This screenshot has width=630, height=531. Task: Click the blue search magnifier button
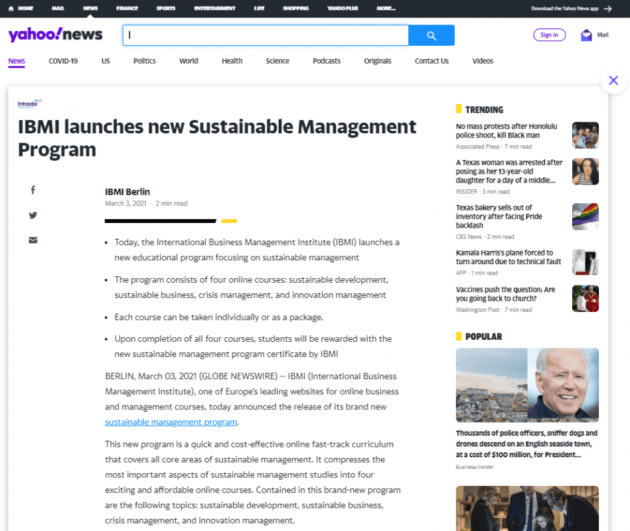431,35
